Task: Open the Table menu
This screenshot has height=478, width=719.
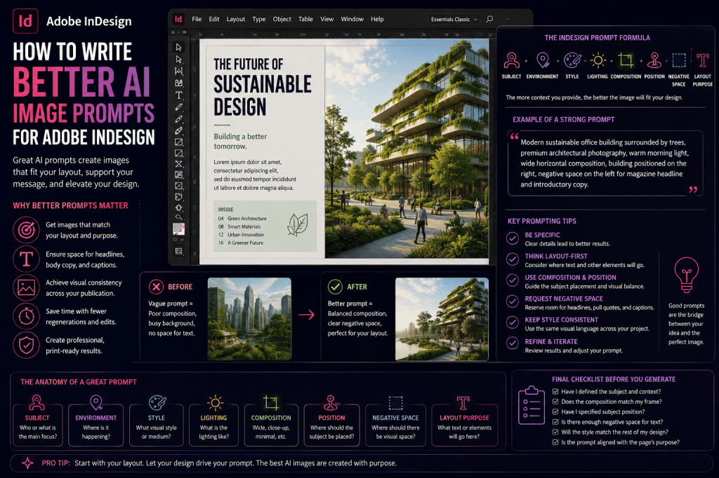Action: [x=306, y=19]
